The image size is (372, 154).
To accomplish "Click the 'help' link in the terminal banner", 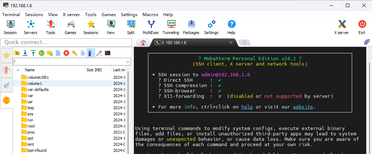I will (247, 107).
